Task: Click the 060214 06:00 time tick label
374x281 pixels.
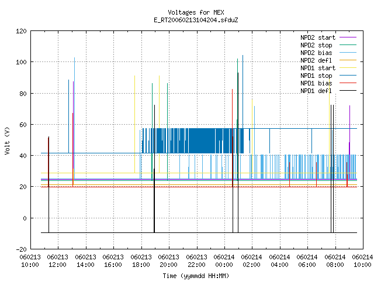Action: (307, 261)
